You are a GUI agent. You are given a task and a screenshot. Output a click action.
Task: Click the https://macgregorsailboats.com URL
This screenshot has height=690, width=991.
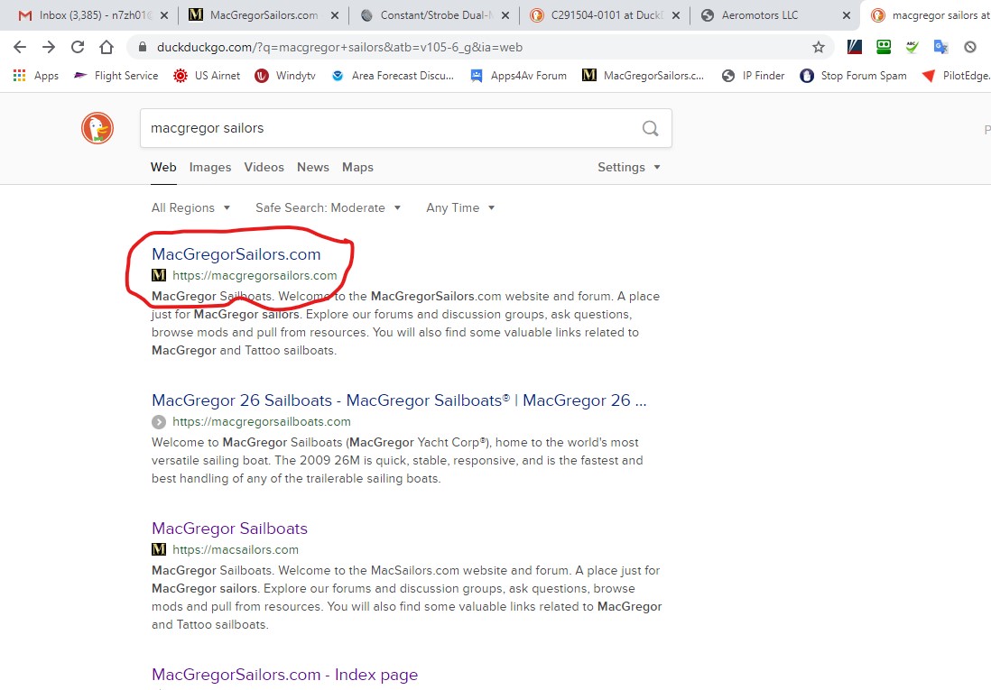pyautogui.click(x=262, y=421)
